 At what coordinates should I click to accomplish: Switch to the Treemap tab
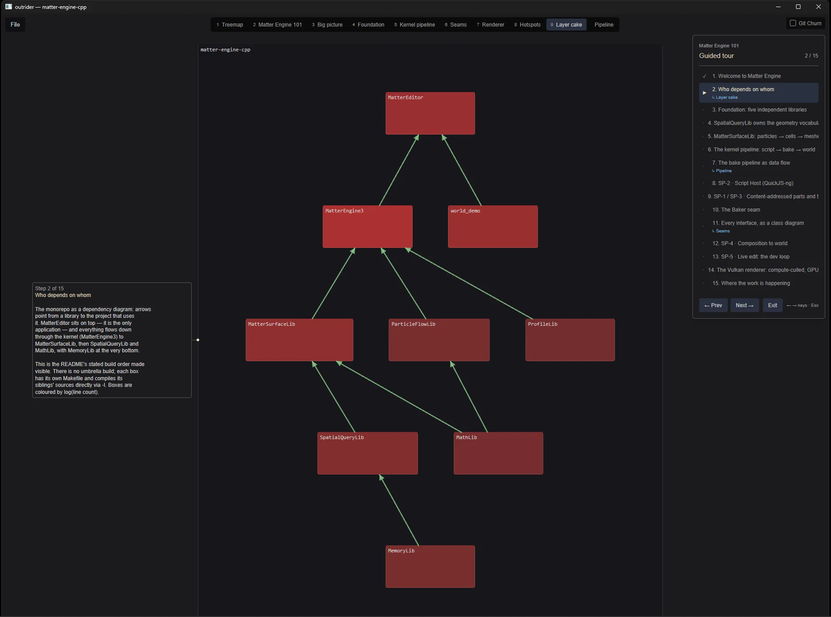(230, 25)
